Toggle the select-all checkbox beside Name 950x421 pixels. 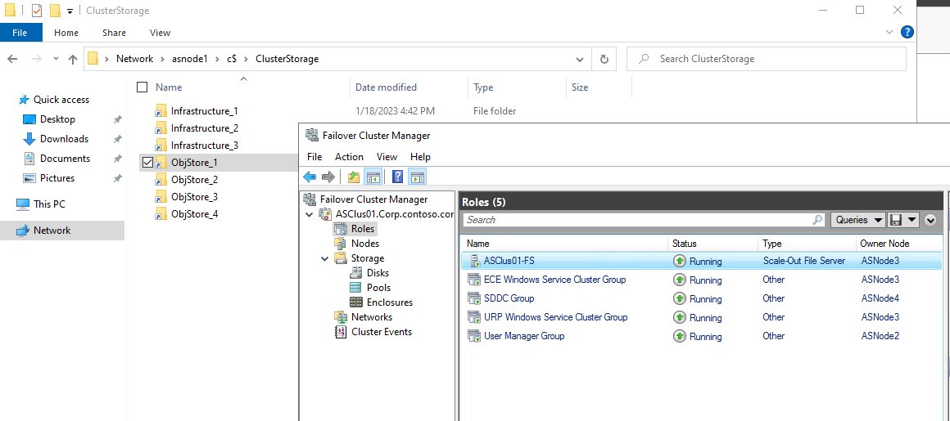coord(142,87)
